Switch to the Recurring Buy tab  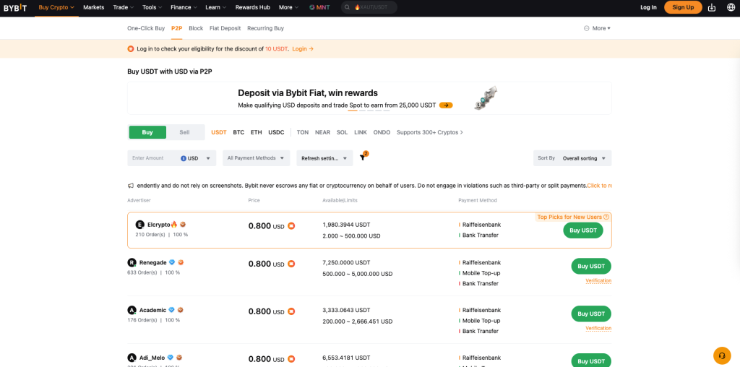[266, 28]
